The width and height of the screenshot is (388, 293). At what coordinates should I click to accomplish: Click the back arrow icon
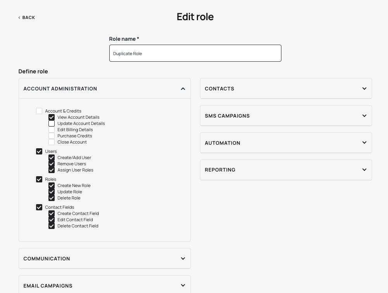(x=19, y=17)
